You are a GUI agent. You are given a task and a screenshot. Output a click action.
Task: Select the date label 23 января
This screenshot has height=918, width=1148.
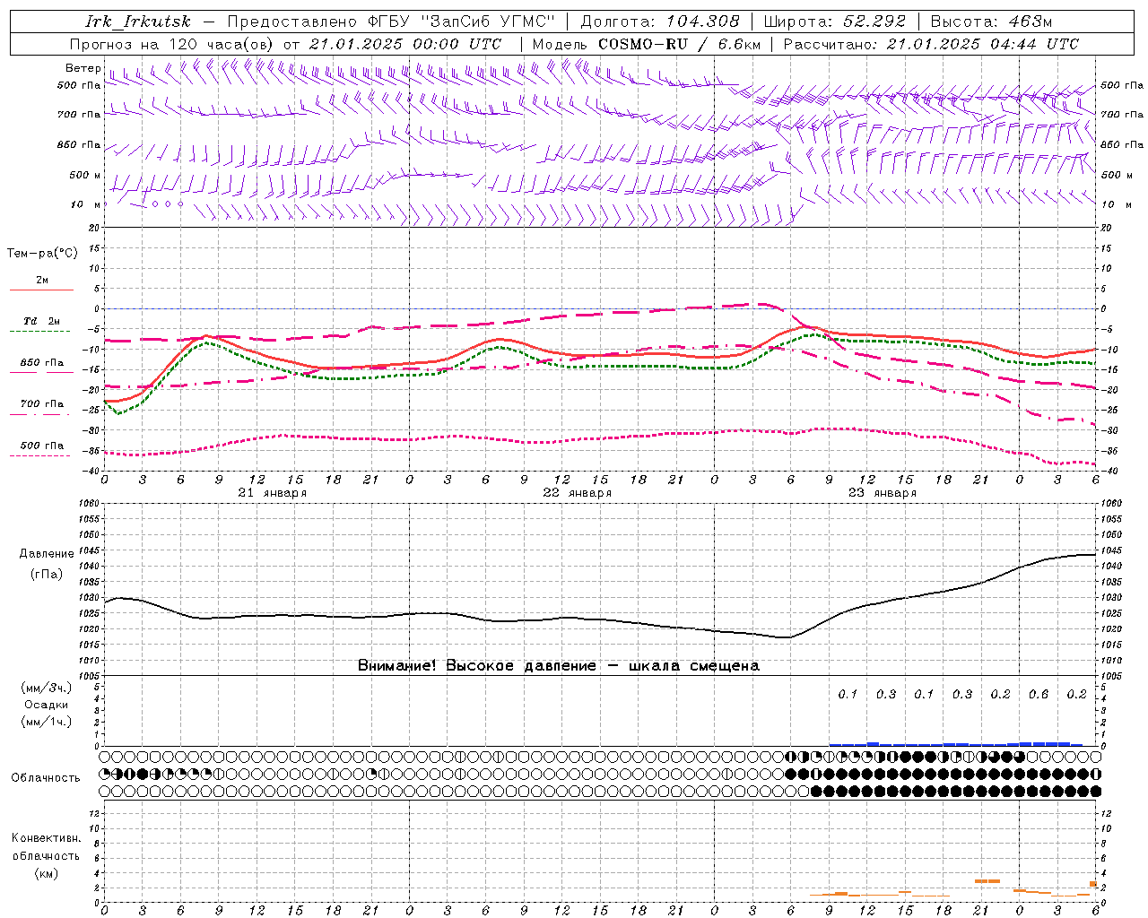coord(883,493)
